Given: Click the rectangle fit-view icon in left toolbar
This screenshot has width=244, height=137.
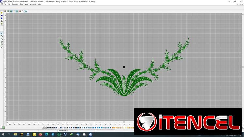Looking at the screenshot, I should tap(2, 42).
